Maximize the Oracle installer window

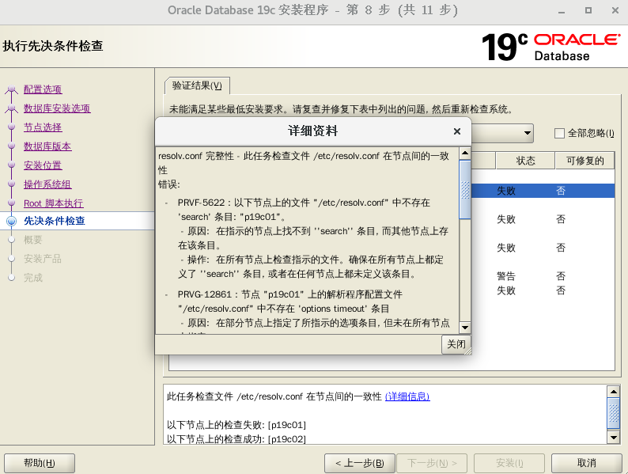coord(588,10)
